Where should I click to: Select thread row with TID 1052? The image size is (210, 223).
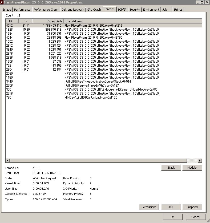pyautogui.click(x=104, y=41)
